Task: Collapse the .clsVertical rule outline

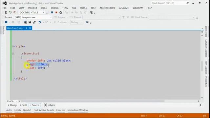Action: pyautogui.click(x=13, y=53)
